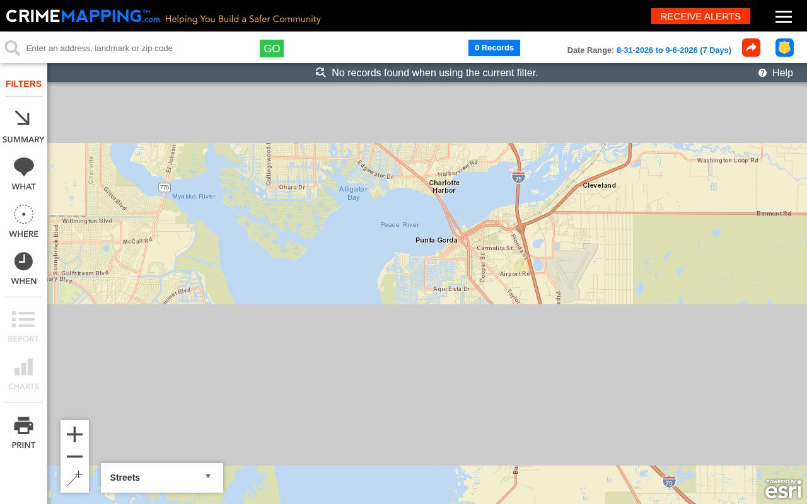The width and height of the screenshot is (807, 504).
Task: Open the Summary panel
Action: click(23, 126)
